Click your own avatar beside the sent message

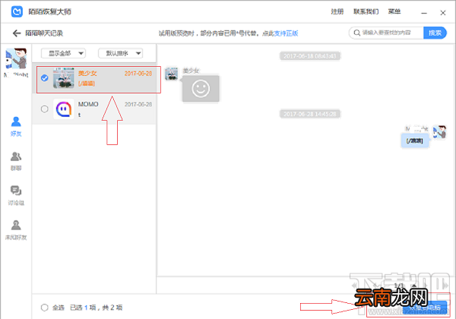coord(439,132)
